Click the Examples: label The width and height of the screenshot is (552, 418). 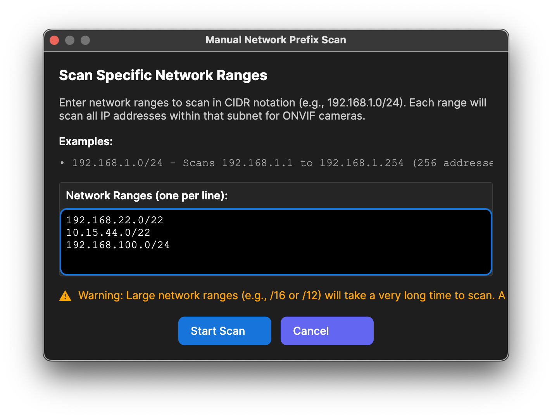(x=86, y=142)
